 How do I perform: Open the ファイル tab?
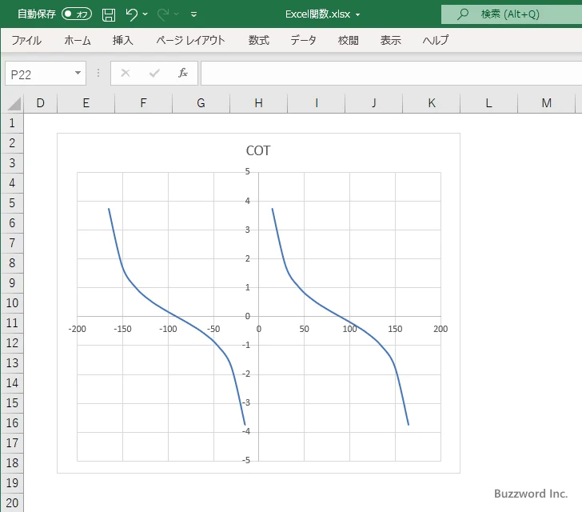(x=26, y=40)
